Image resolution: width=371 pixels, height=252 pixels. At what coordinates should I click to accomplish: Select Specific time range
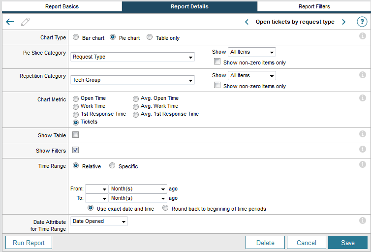[x=112, y=166]
